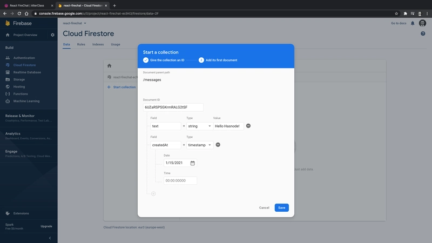Click the Cloud Firestore sidebar icon

(8, 65)
